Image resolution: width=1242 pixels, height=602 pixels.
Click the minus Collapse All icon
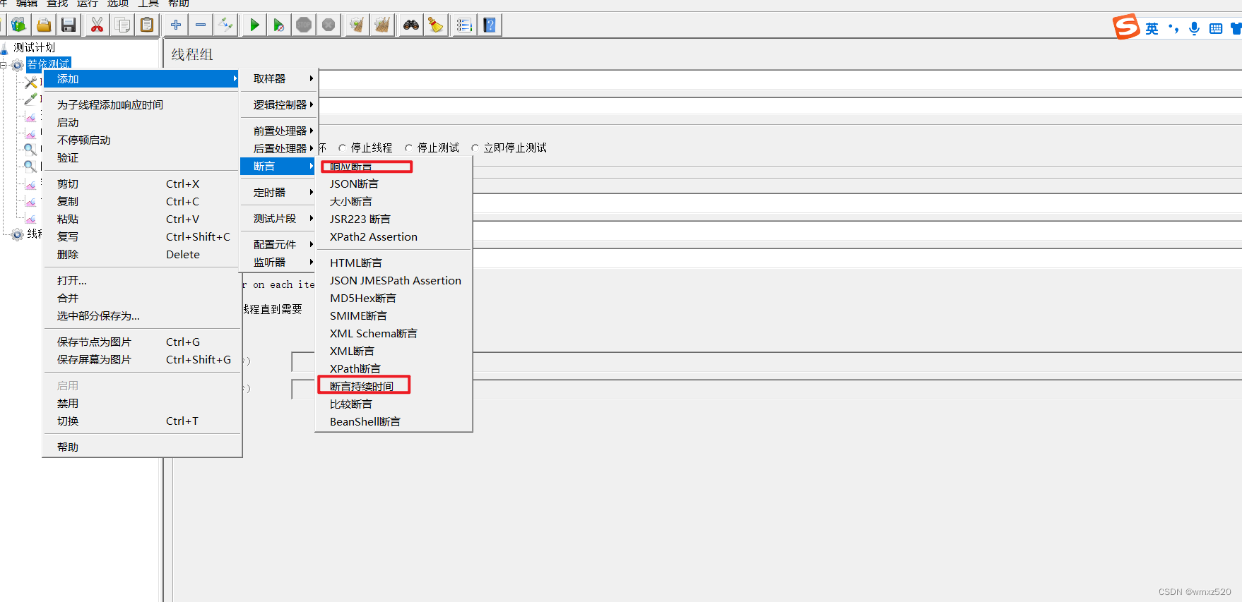[x=201, y=25]
